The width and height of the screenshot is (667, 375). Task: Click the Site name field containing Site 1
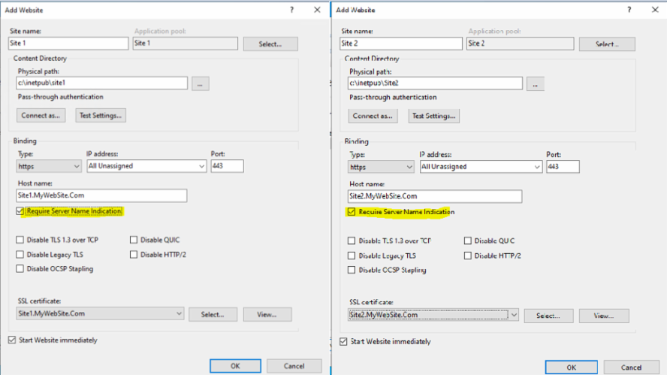point(68,44)
